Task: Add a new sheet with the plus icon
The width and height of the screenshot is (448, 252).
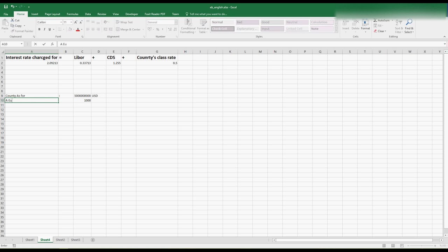Action: [x=93, y=240]
